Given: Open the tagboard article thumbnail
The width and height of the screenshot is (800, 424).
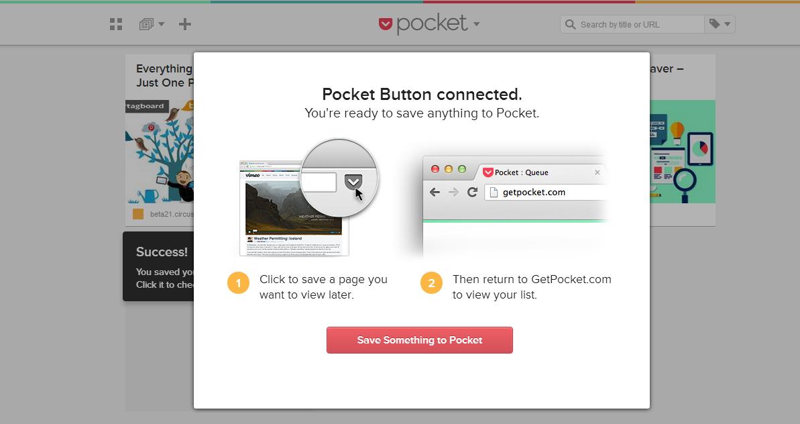Looking at the screenshot, I should (x=160, y=152).
